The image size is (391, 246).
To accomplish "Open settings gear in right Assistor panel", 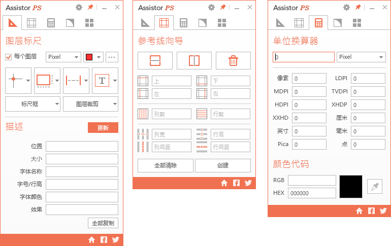I will click(x=346, y=8).
